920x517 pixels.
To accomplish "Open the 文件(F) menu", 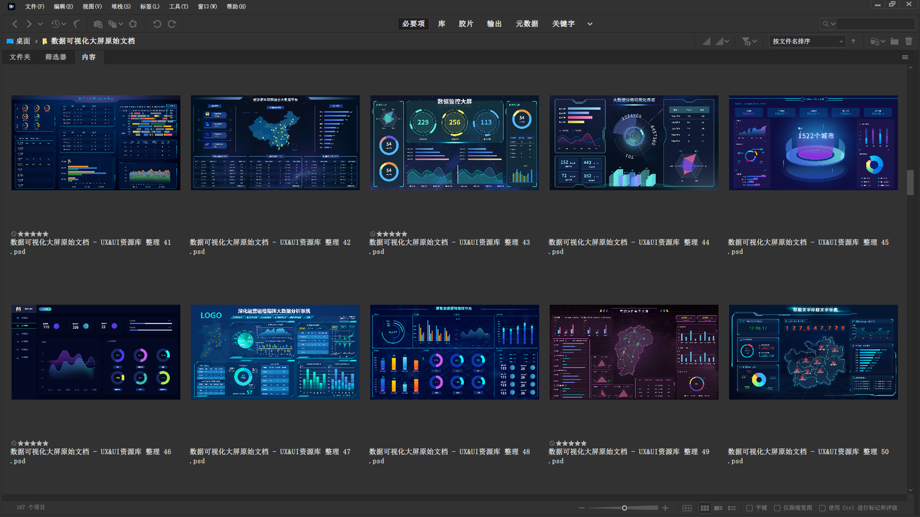I will point(34,6).
